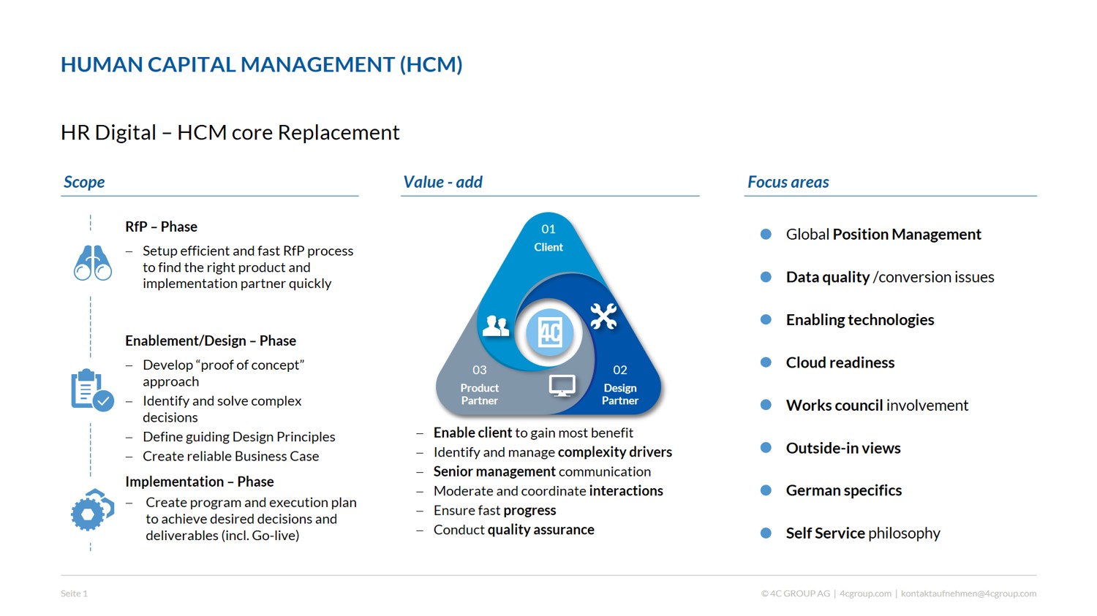
Task: Click 'Data quality /conversion issues' focus area
Action: coord(889,277)
